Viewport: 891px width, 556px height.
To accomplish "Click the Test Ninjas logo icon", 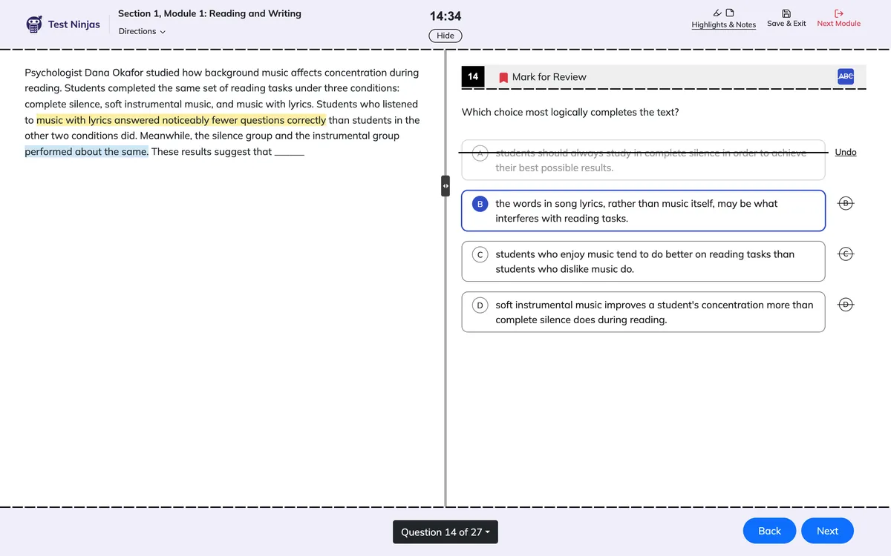I will 34,24.
